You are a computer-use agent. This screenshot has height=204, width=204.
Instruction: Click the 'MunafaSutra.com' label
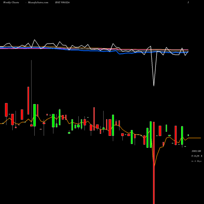(x=38, y=2)
